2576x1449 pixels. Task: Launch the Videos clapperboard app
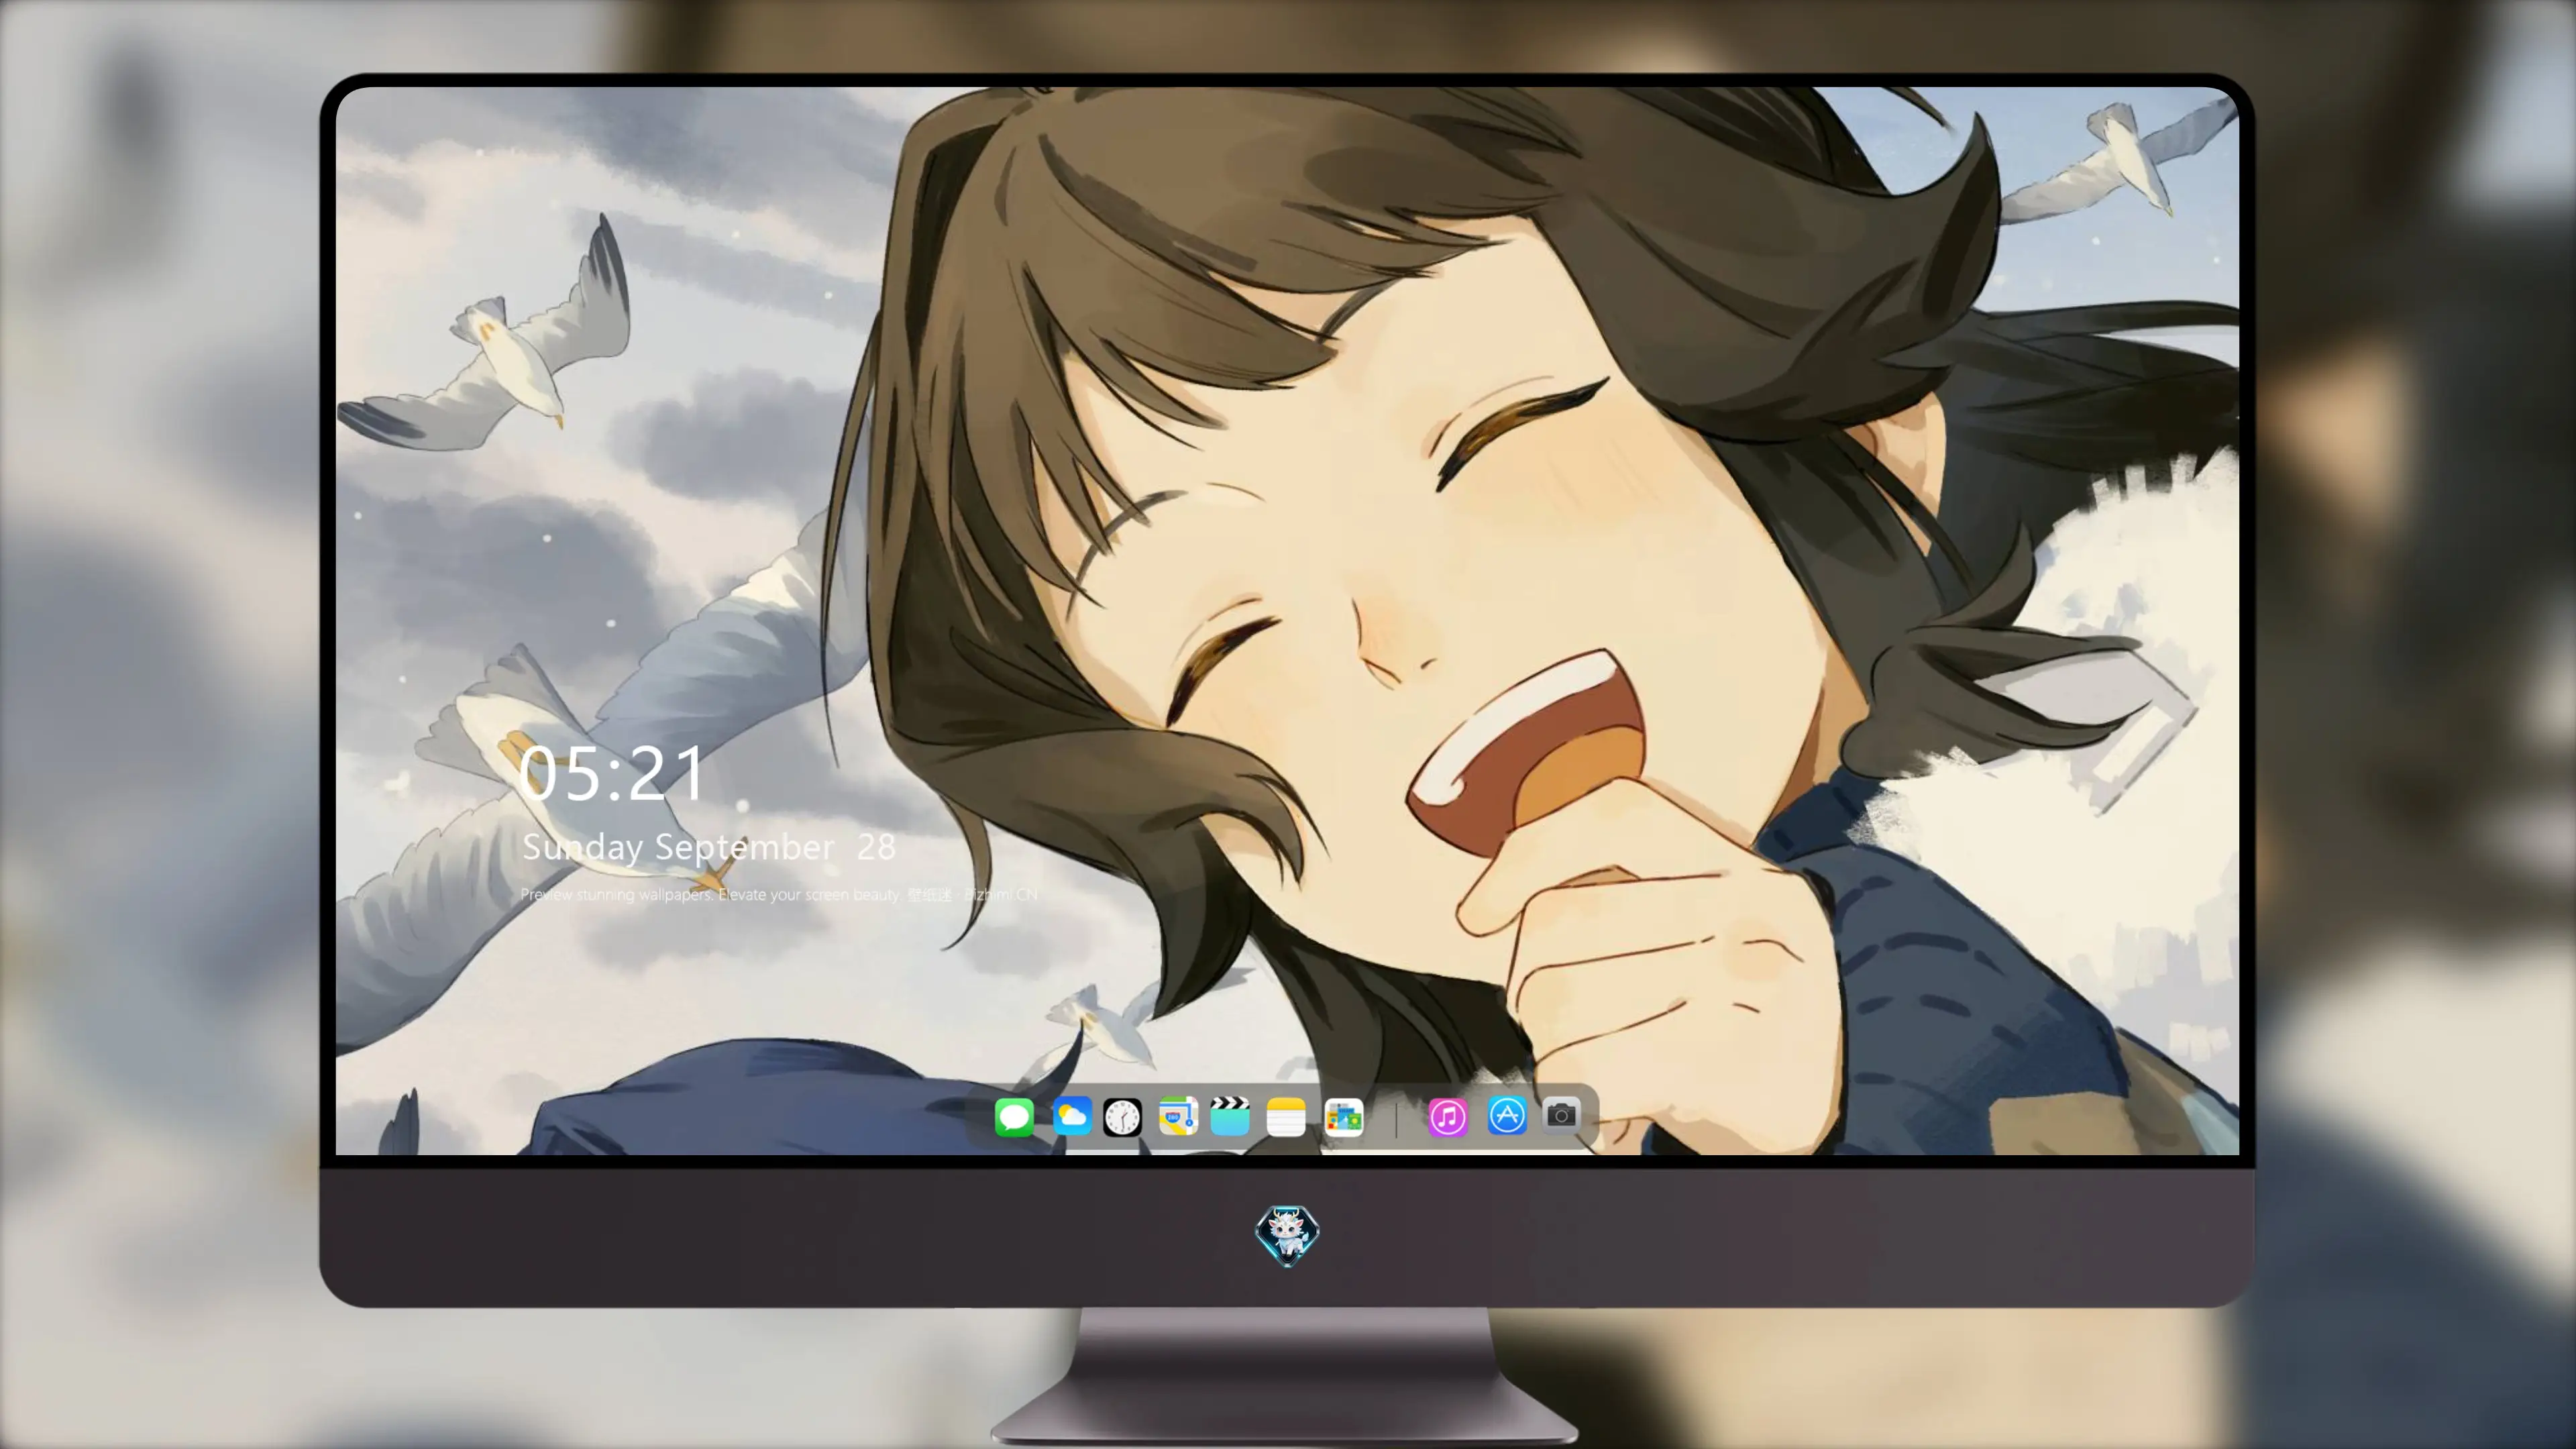[x=1230, y=1116]
